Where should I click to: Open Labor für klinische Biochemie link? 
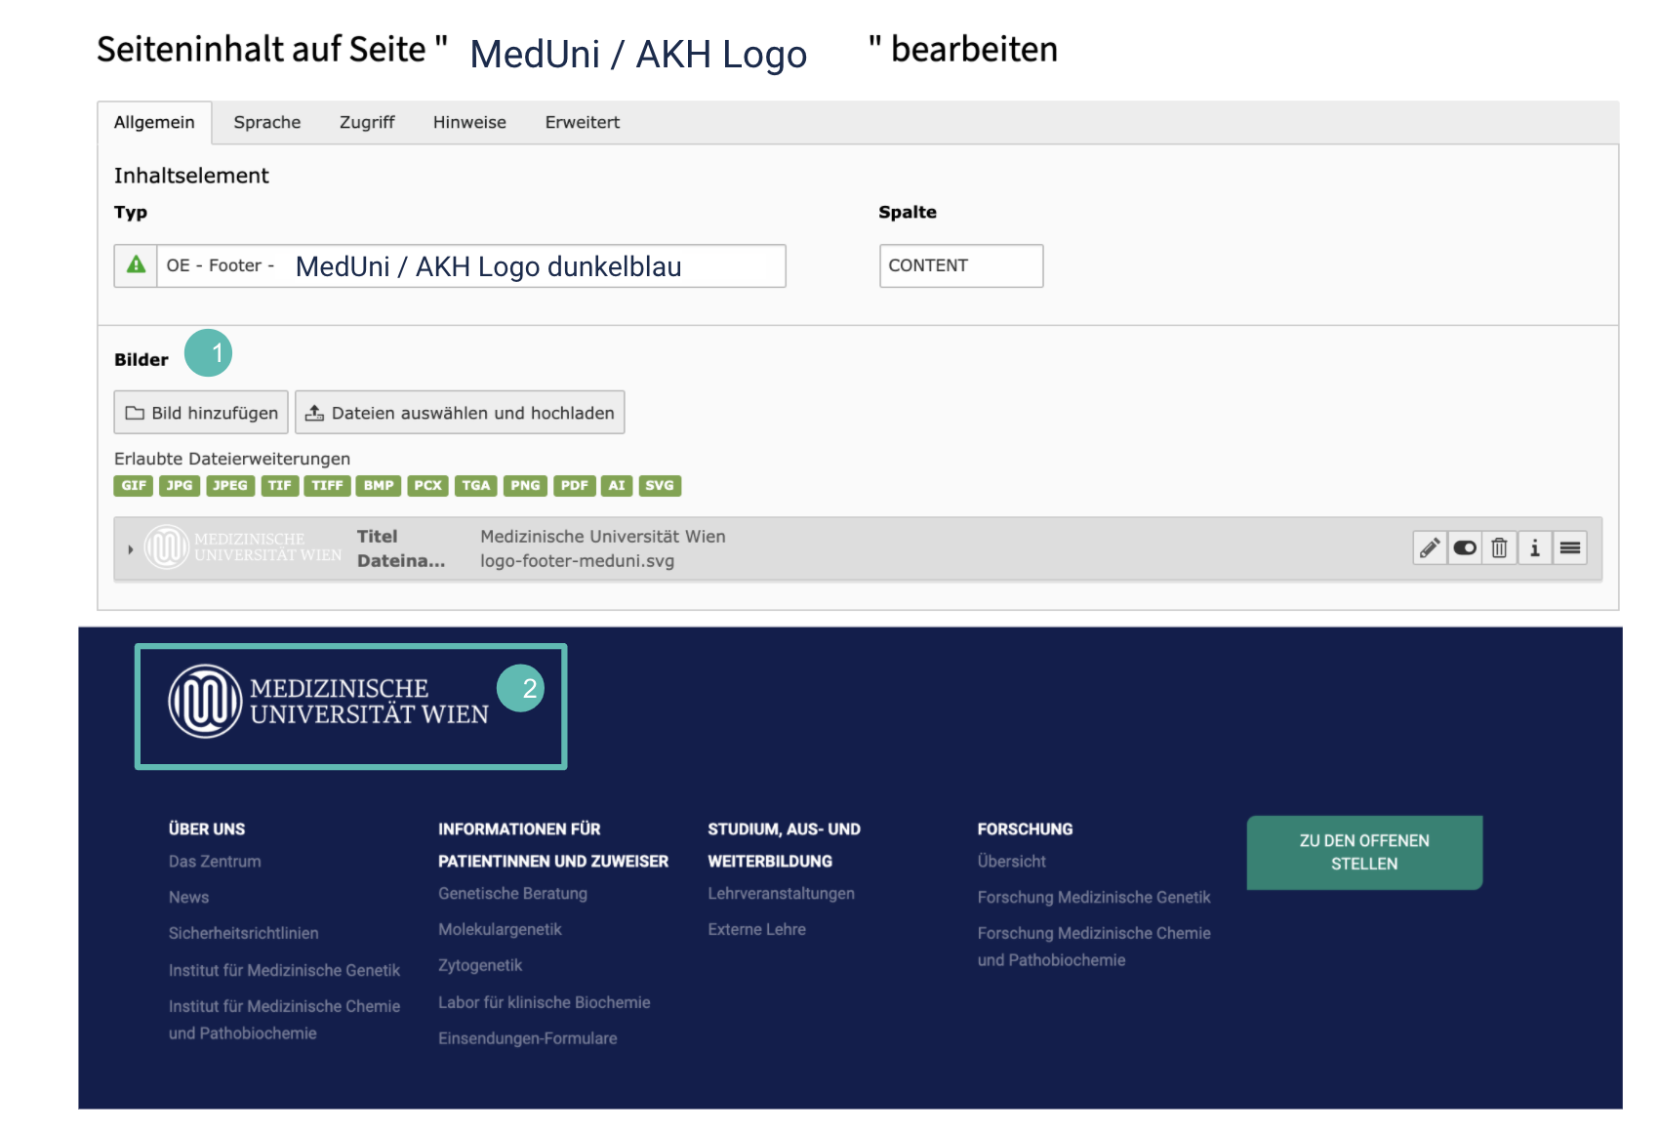[x=544, y=1002]
